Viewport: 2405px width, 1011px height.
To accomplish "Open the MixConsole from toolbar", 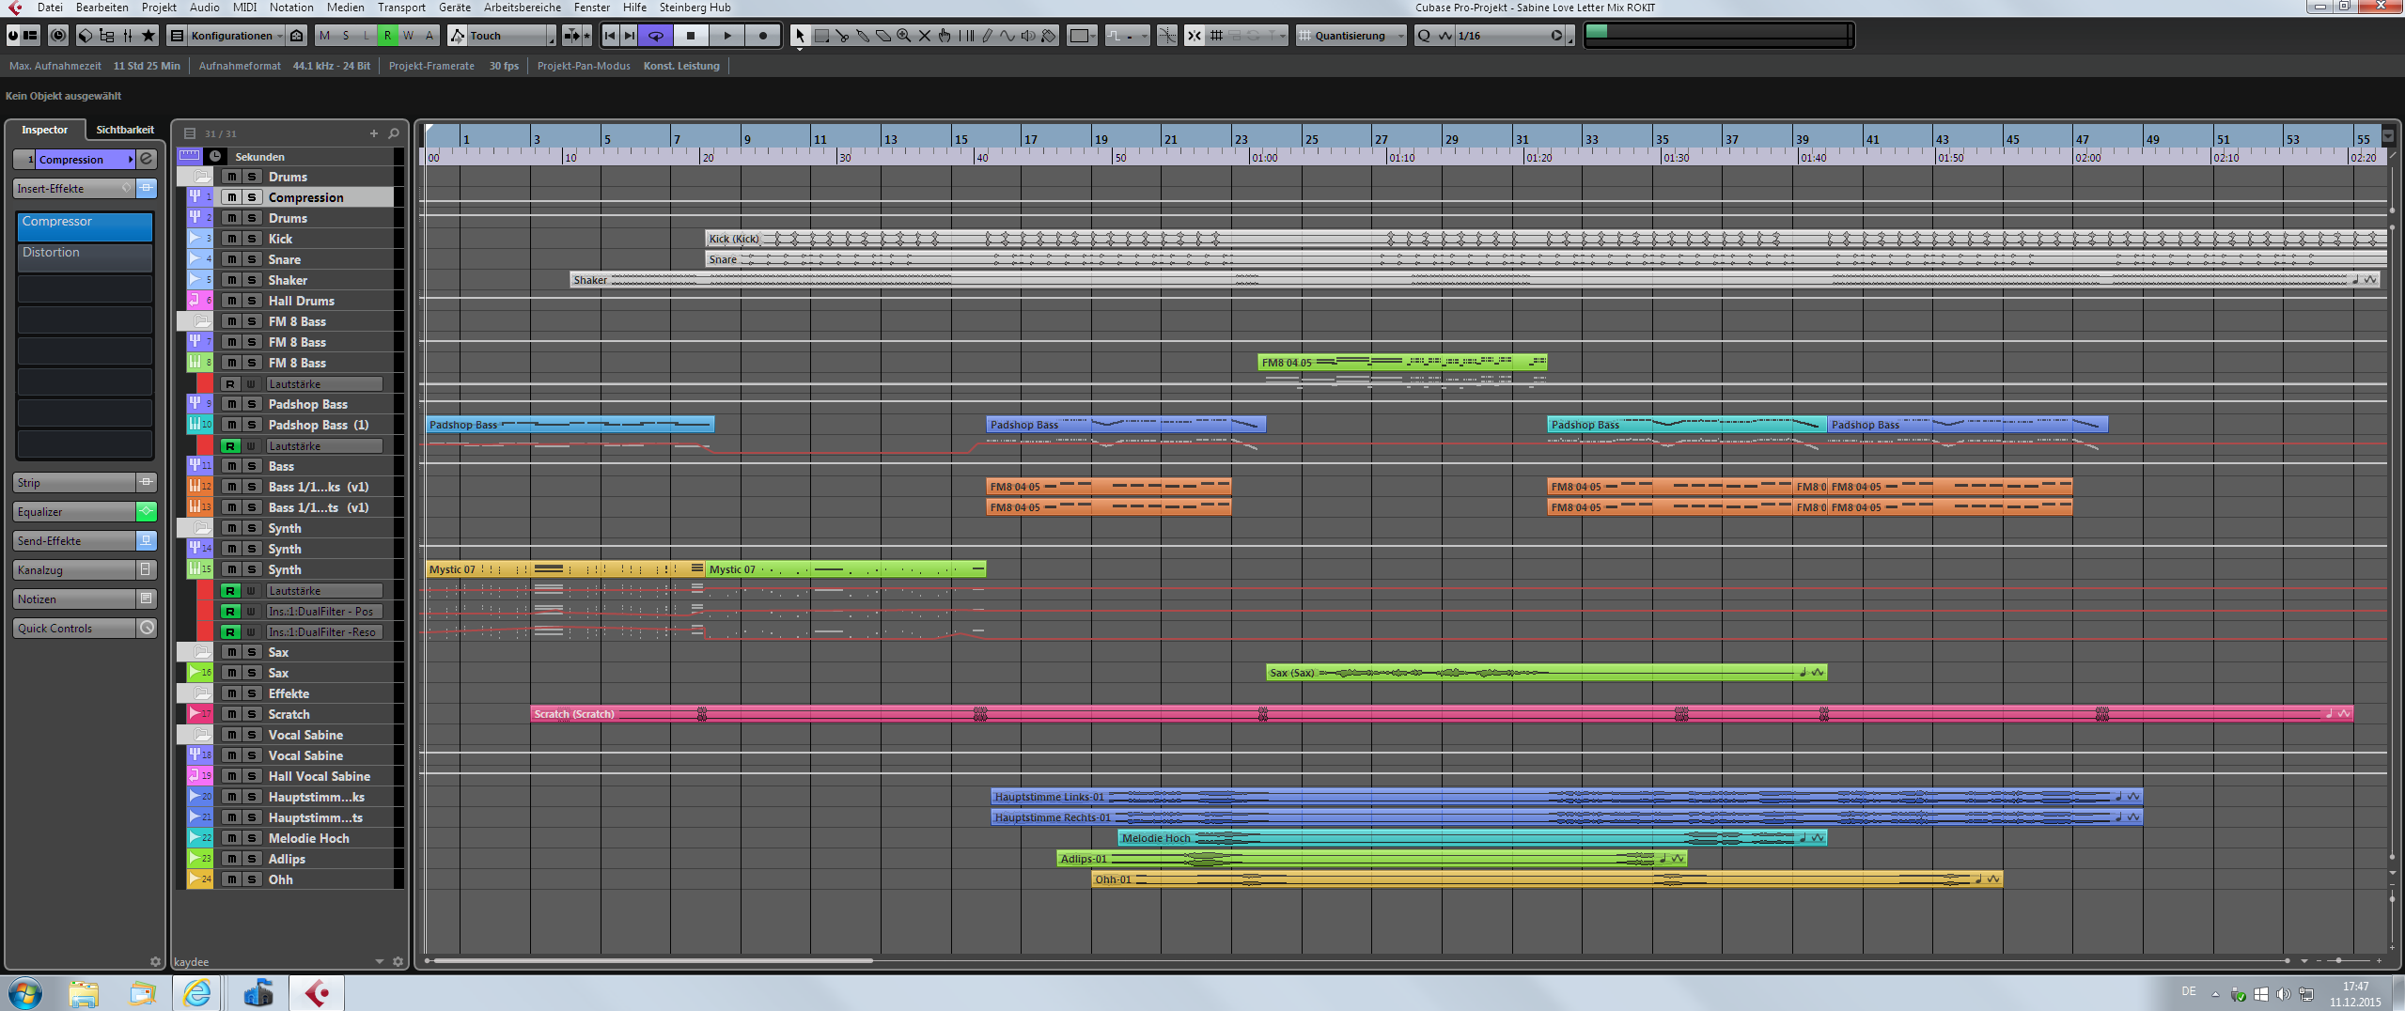I will 127,36.
